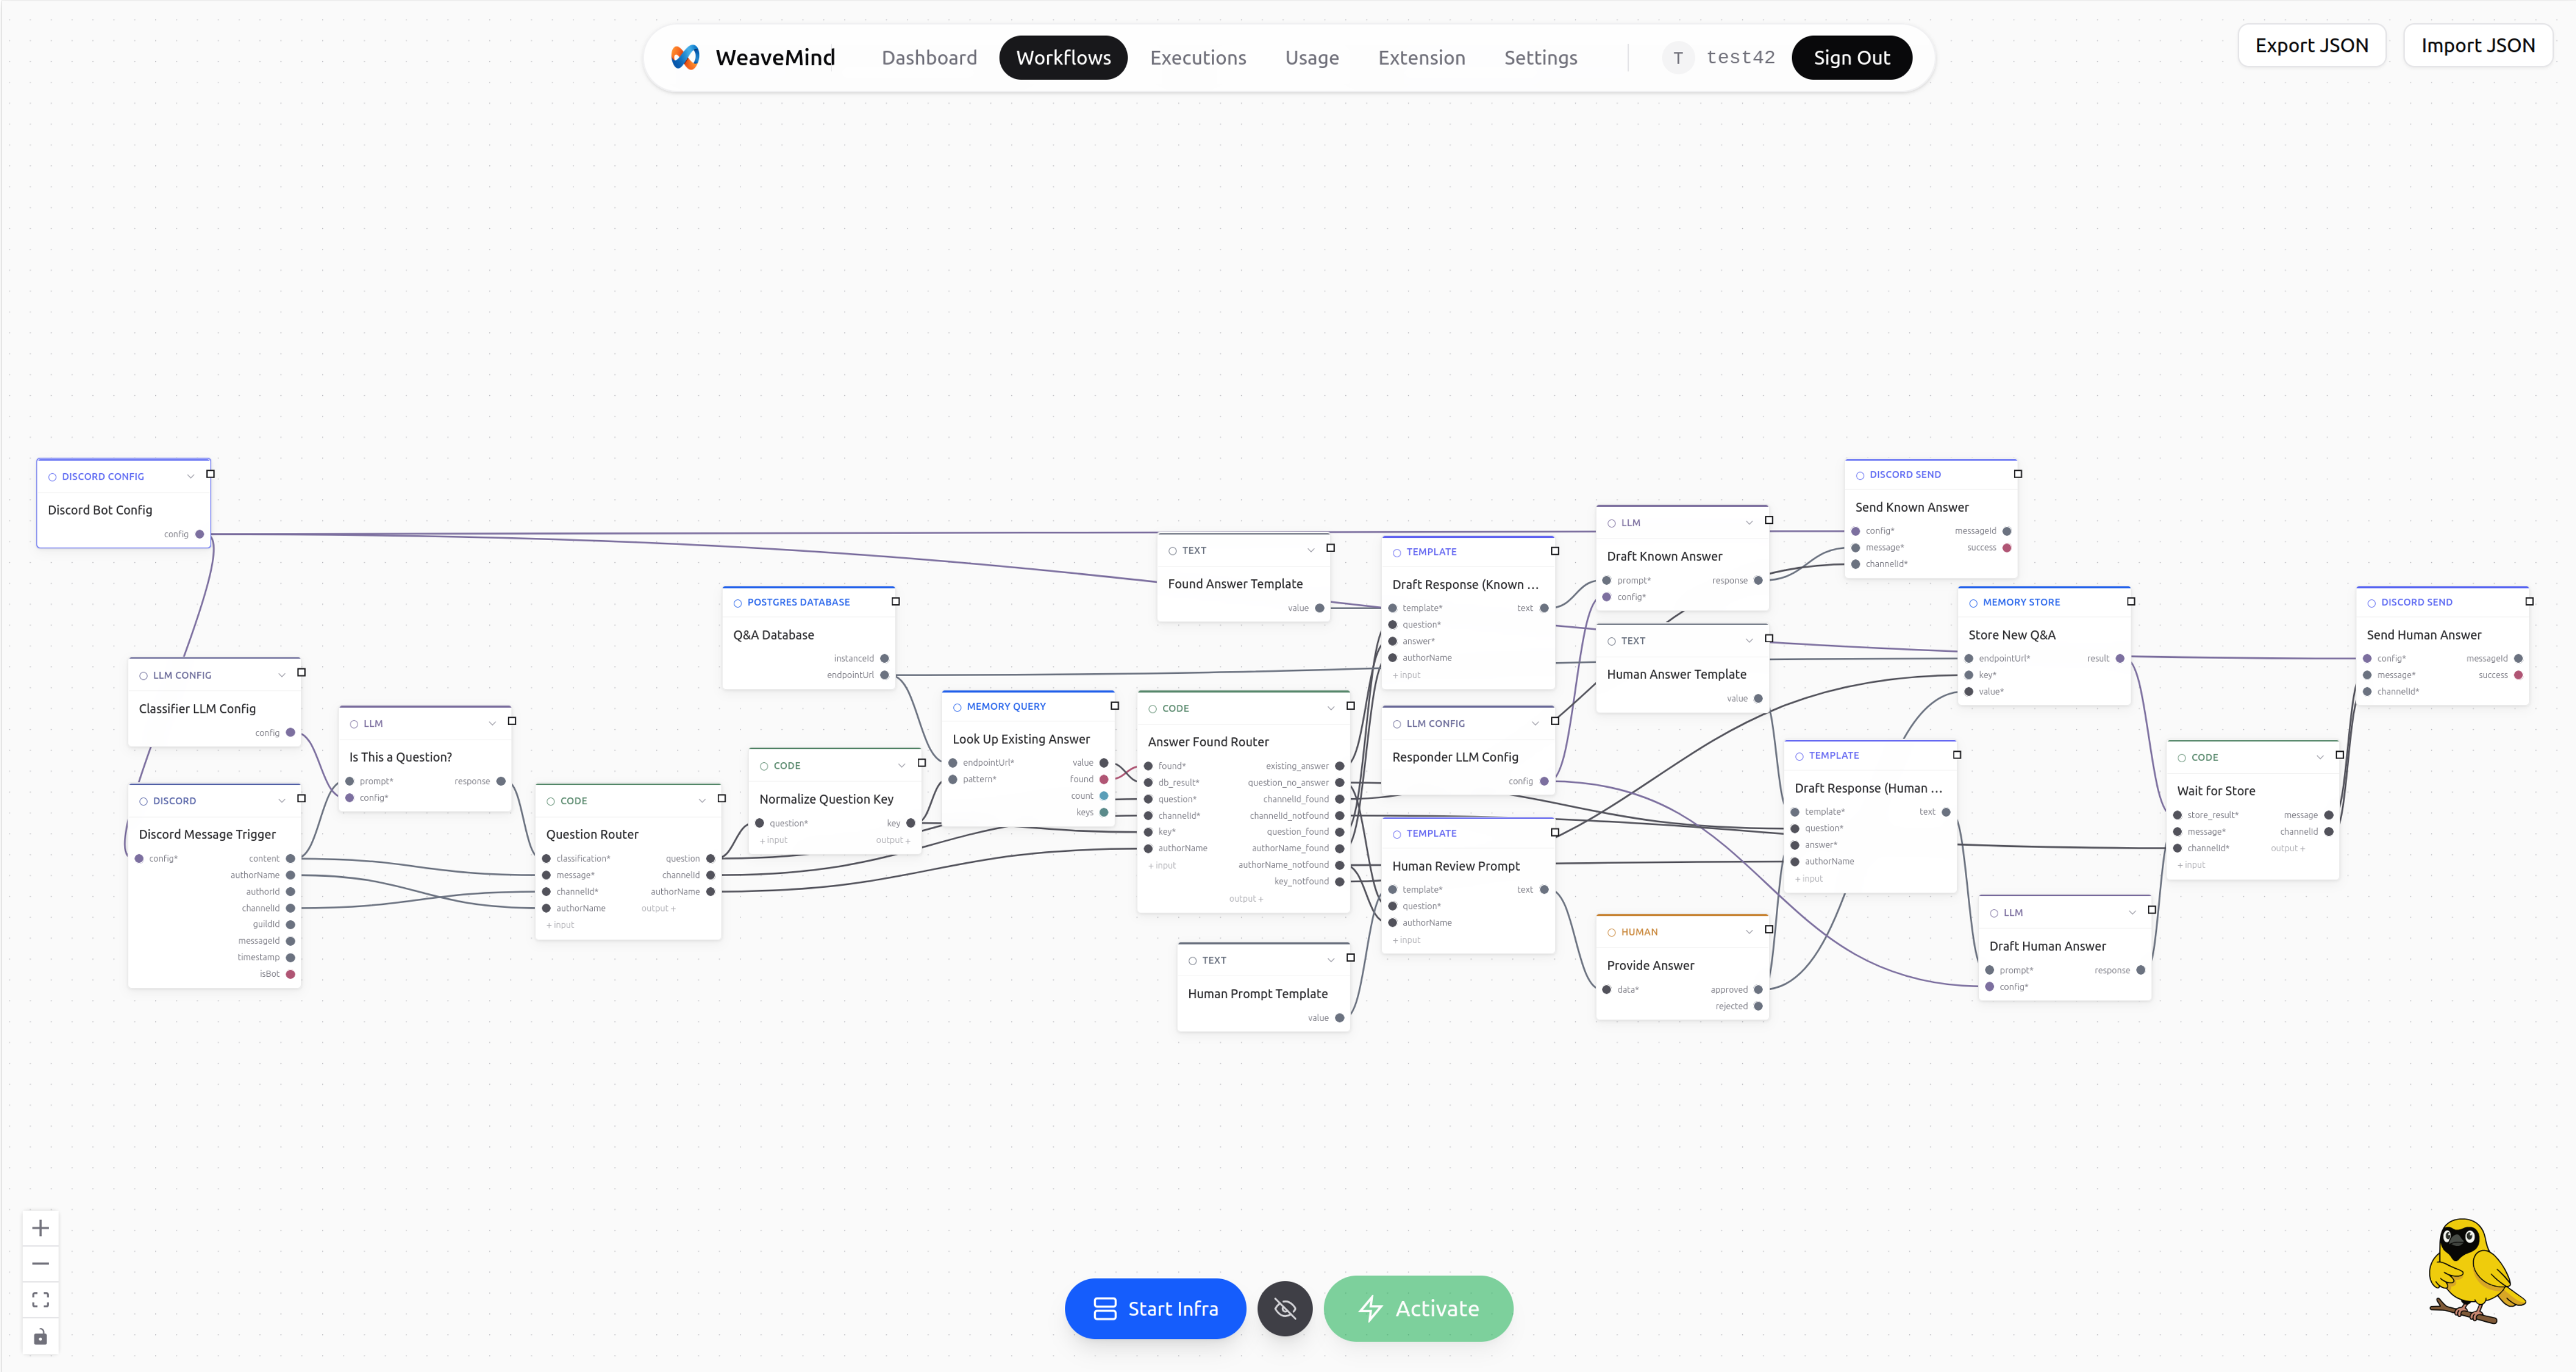
Task: Collapse the Draft Human Answer node
Action: [x=2134, y=912]
